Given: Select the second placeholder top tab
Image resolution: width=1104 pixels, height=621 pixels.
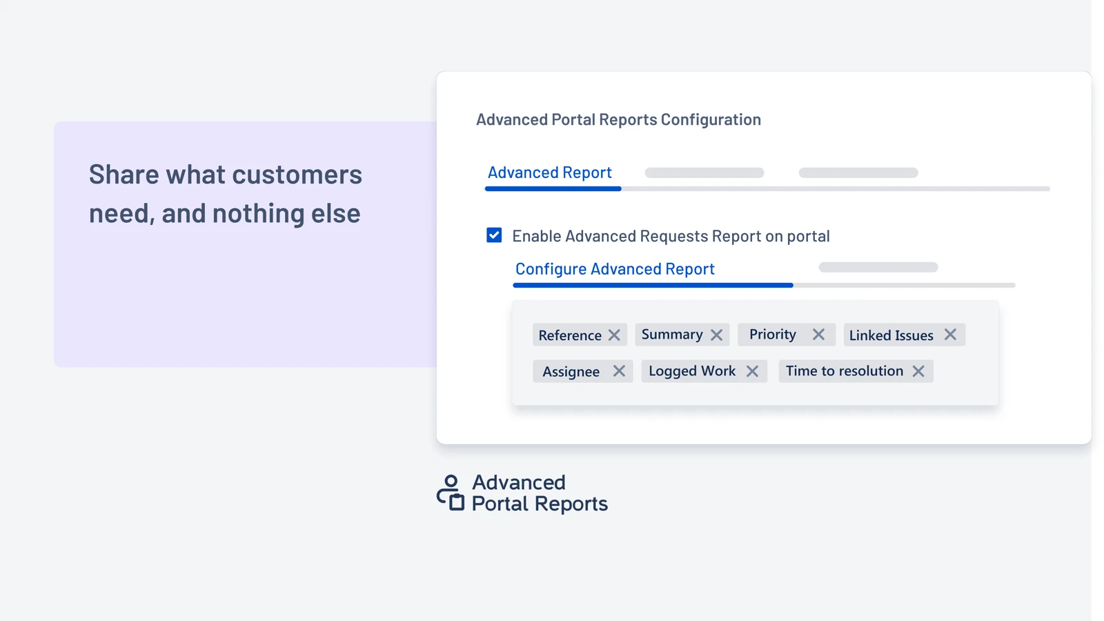Looking at the screenshot, I should coord(704,172).
